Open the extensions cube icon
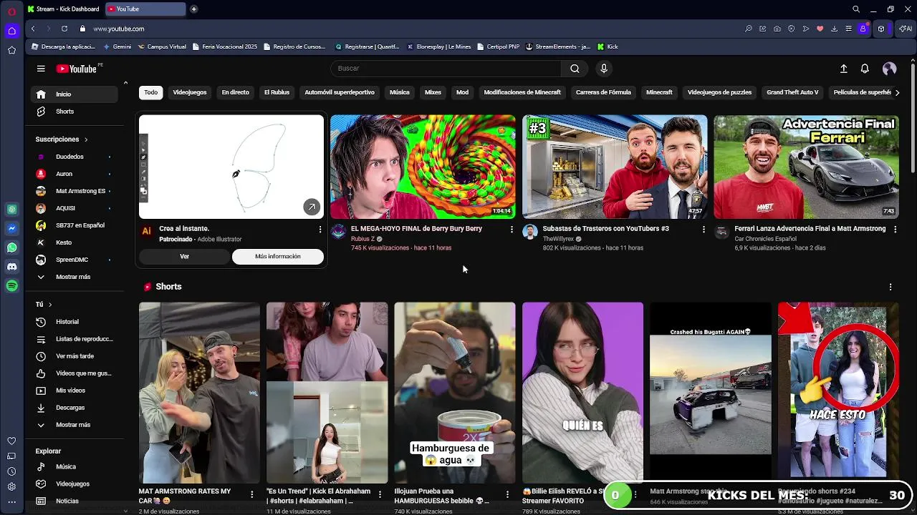 881,29
